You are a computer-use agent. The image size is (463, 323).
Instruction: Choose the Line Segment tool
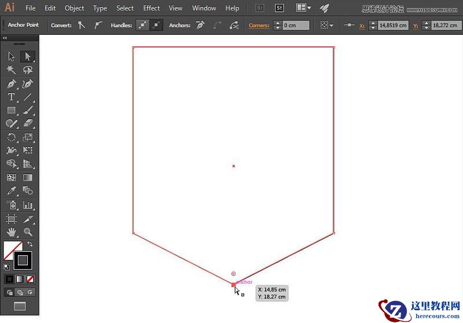(28, 97)
